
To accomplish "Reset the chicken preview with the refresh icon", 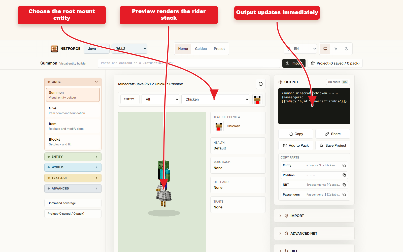I will click(x=261, y=84).
